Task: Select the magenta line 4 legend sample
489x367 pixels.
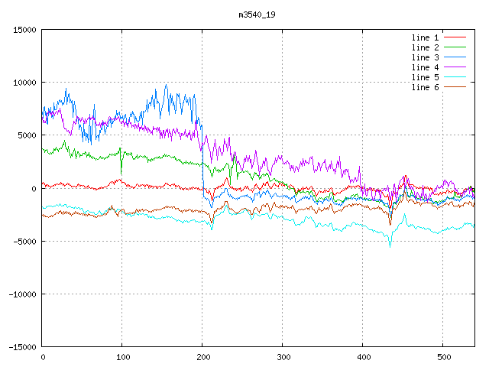Action: pos(455,67)
